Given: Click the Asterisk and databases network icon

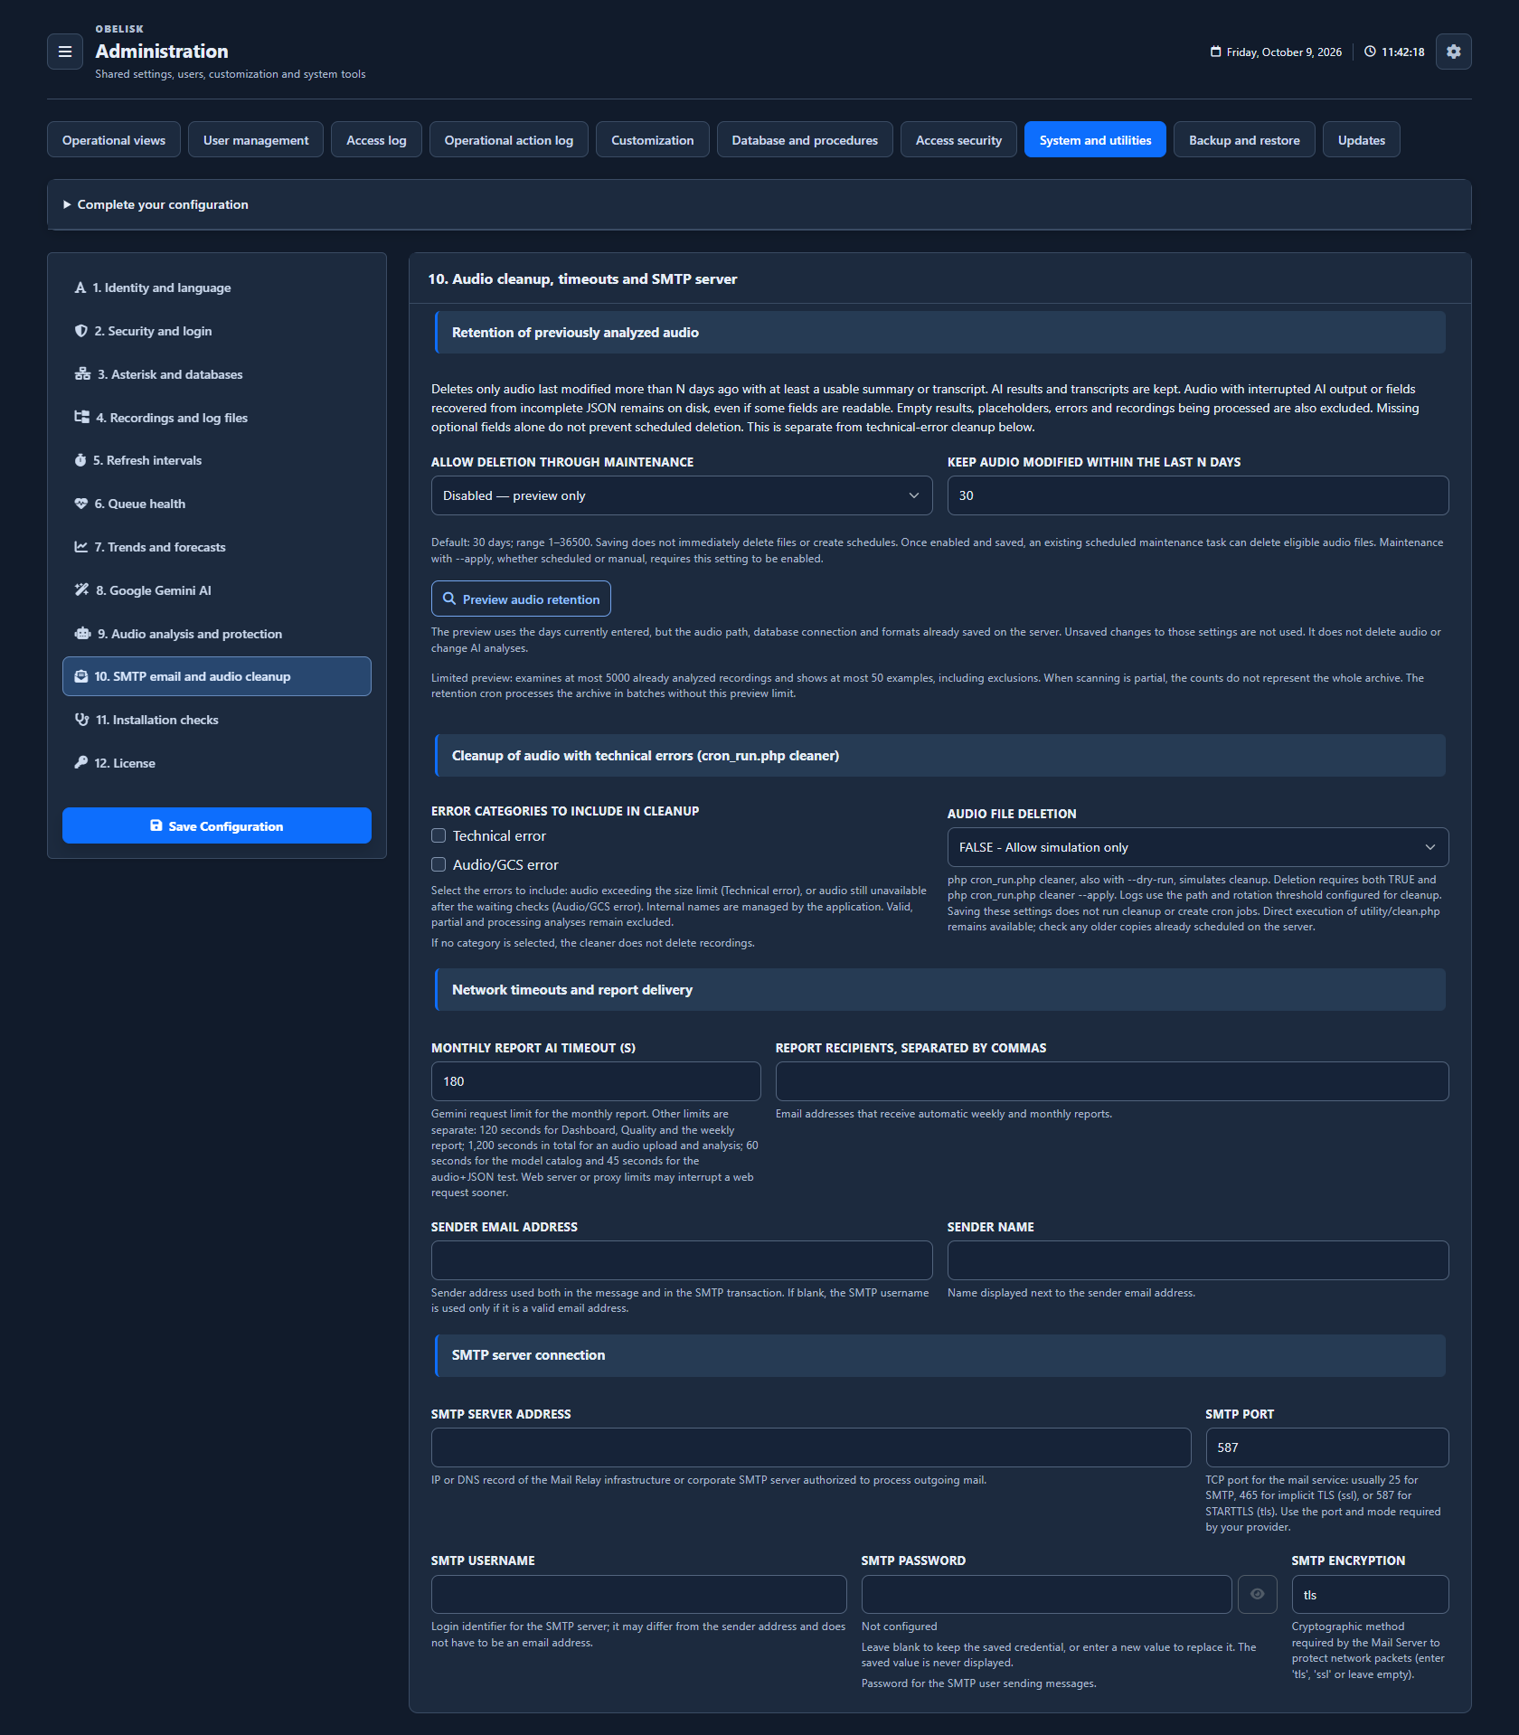Looking at the screenshot, I should pos(82,374).
